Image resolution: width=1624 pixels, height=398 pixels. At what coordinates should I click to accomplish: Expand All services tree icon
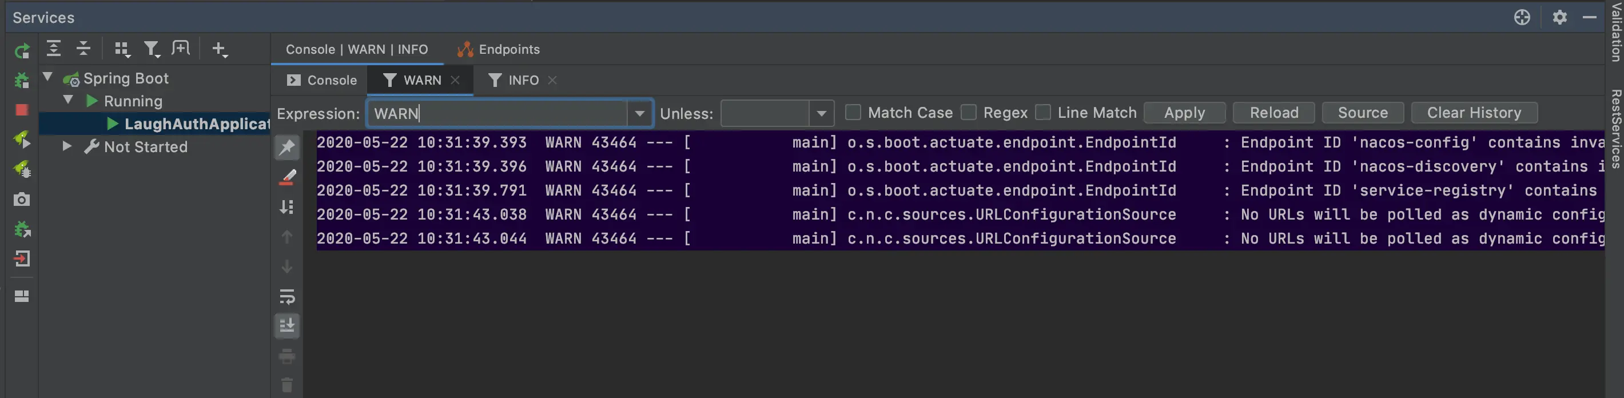[x=54, y=49]
